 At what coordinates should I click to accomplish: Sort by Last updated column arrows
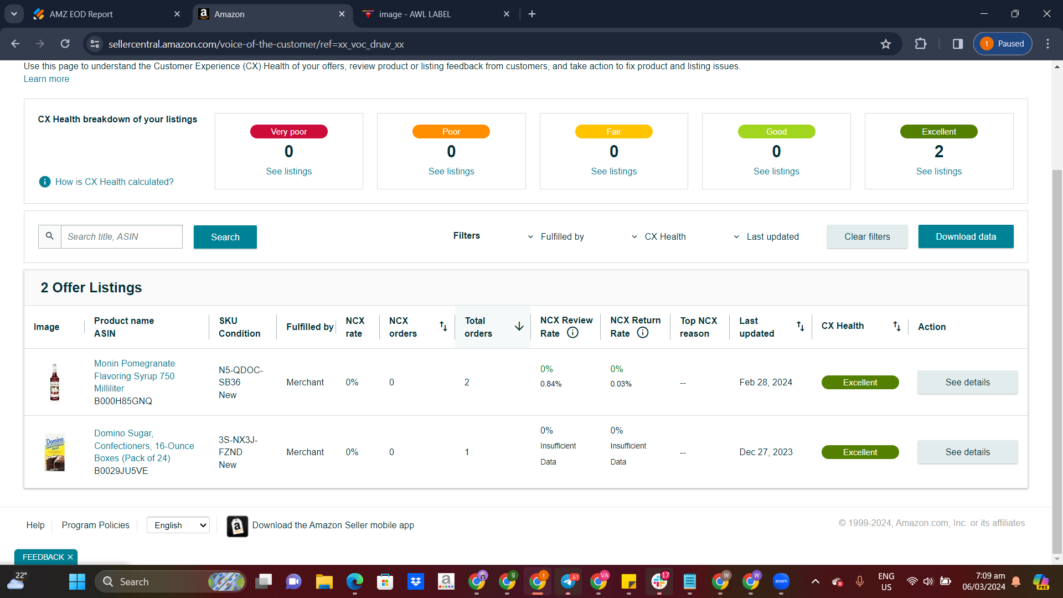[800, 327]
